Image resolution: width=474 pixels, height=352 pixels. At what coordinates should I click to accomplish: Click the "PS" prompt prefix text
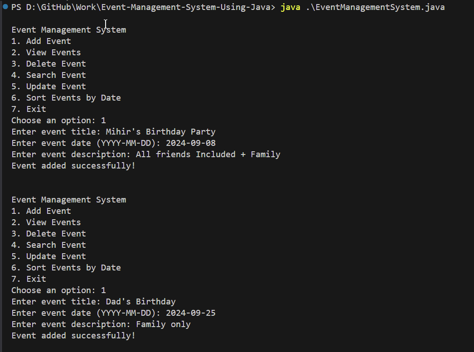[x=16, y=7]
